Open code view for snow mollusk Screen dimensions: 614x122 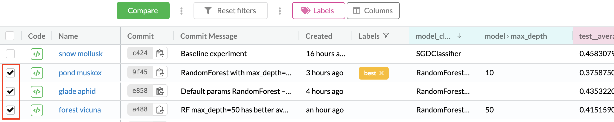[37, 54]
